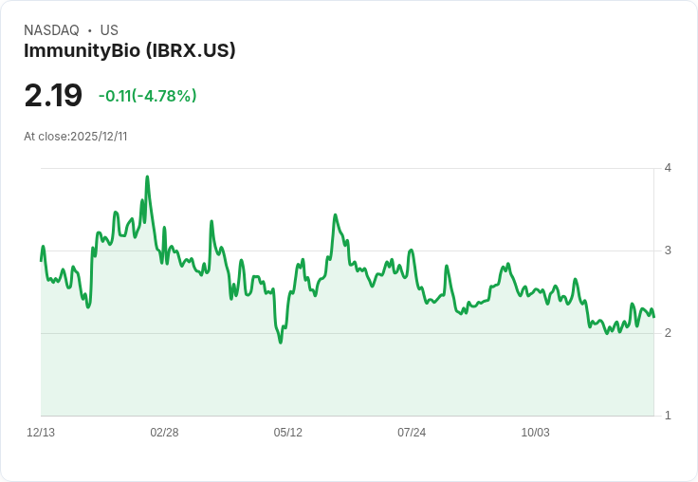Select the 12/13 date on the x-axis
698x482 pixels.
(41, 432)
